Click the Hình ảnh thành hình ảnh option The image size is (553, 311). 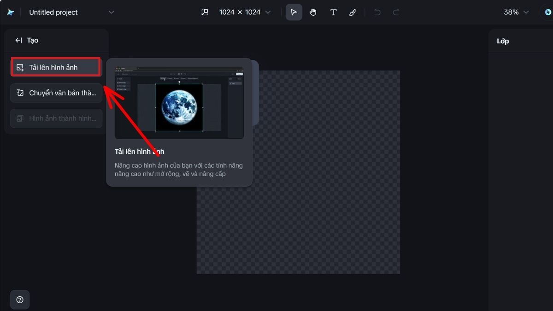[x=56, y=118]
